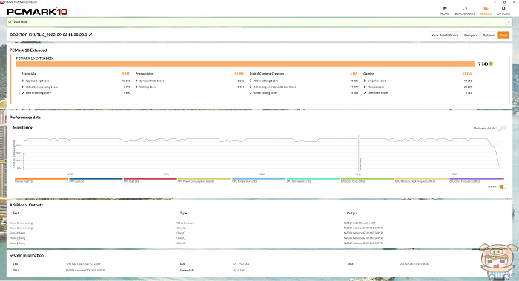Expand Physics score row
The image size is (519, 281).
pos(365,87)
